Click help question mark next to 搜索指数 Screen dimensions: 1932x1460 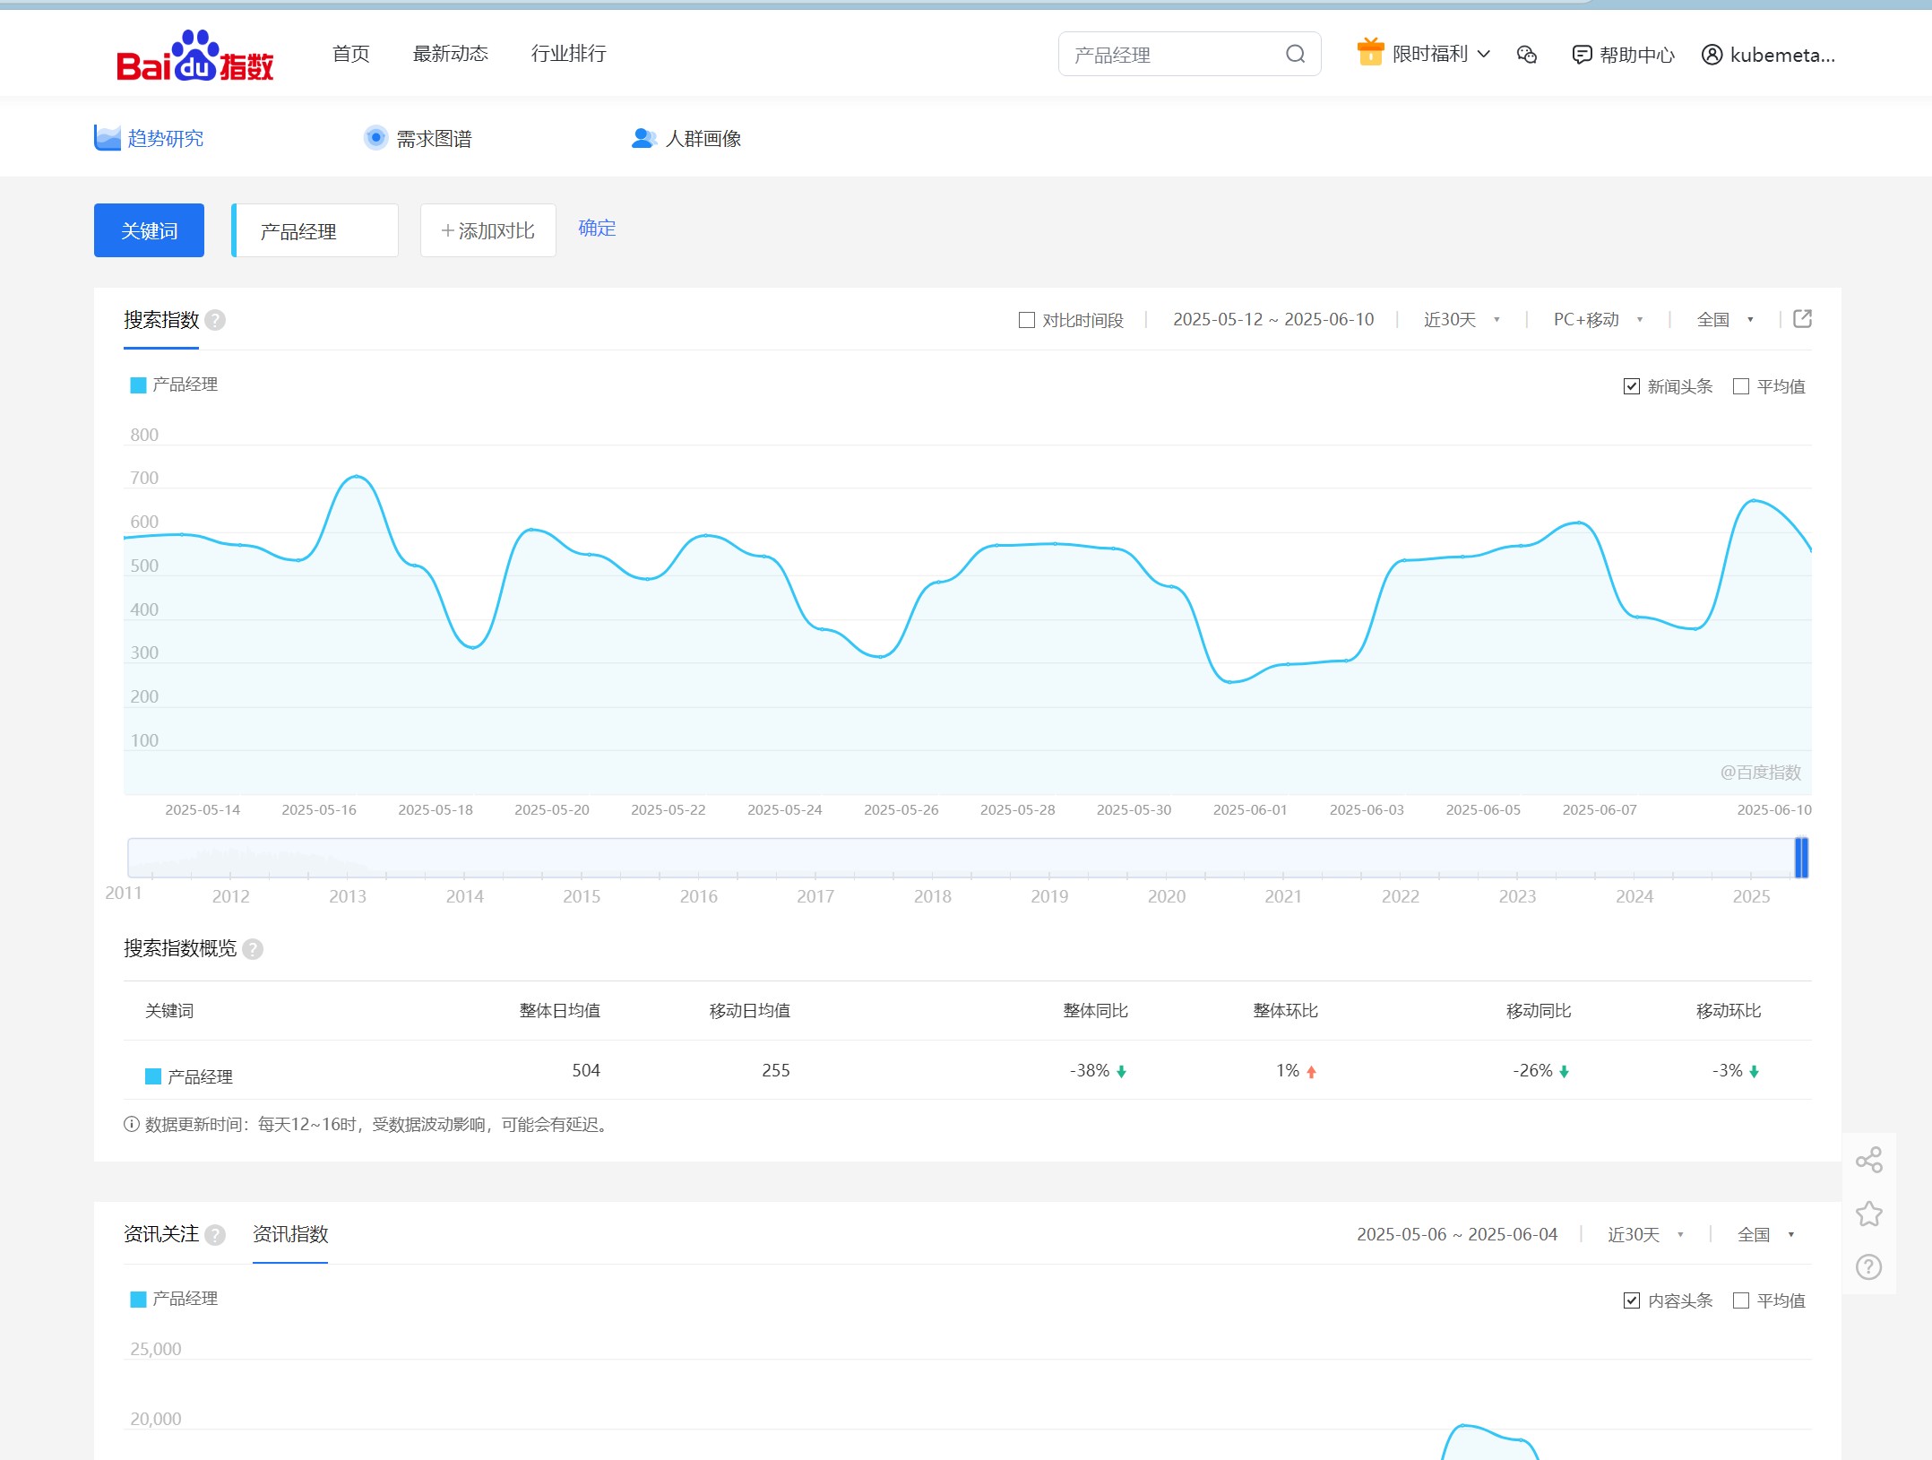215,320
